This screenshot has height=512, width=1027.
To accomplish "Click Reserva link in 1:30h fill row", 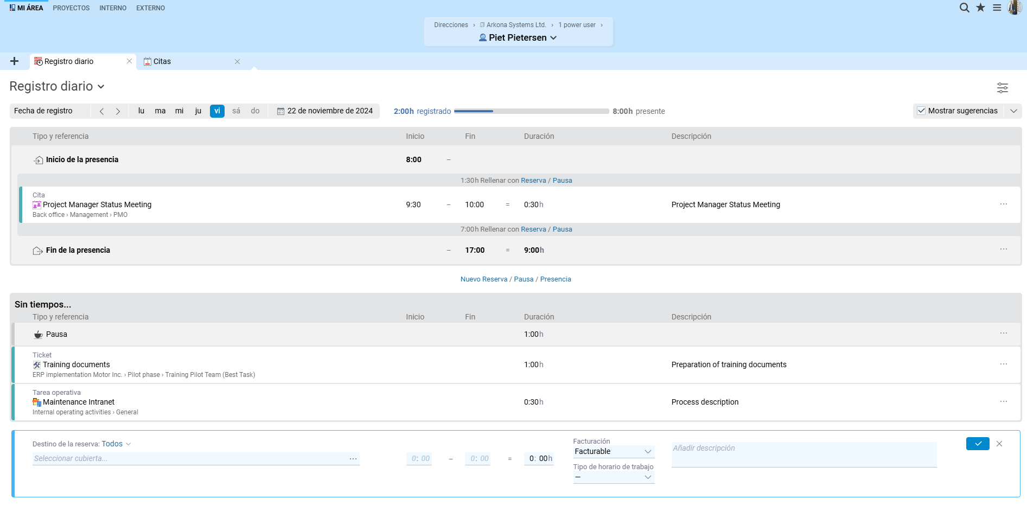I will pos(533,181).
